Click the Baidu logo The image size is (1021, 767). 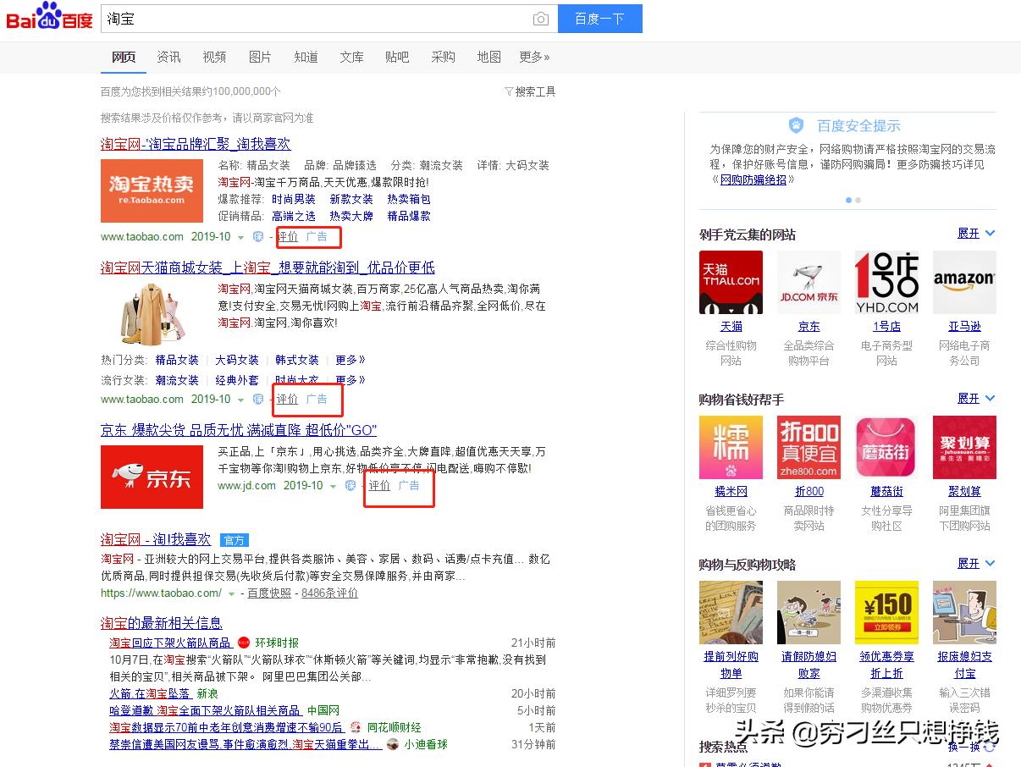click(49, 17)
